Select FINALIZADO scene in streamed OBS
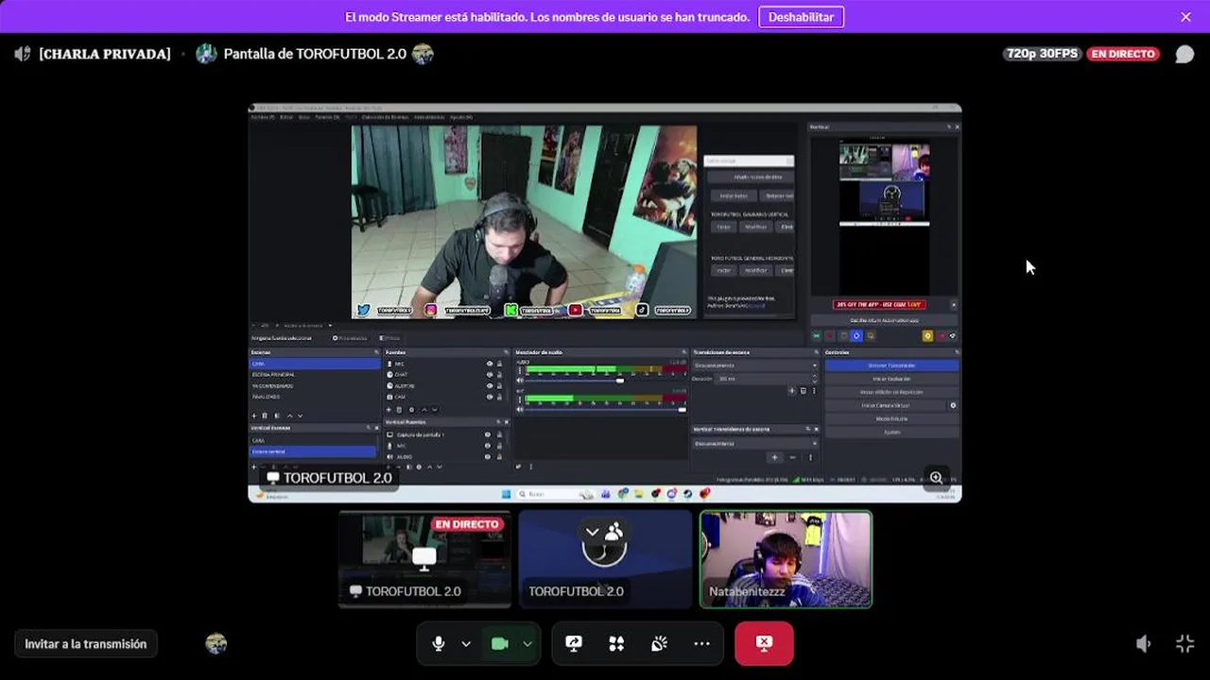 (x=315, y=397)
